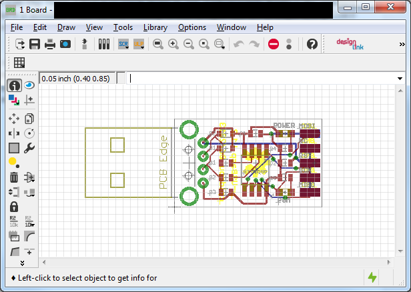Click the horizontal scrollbar right arrow
Image resolution: width=411 pixels, height=292 pixels.
point(389,262)
